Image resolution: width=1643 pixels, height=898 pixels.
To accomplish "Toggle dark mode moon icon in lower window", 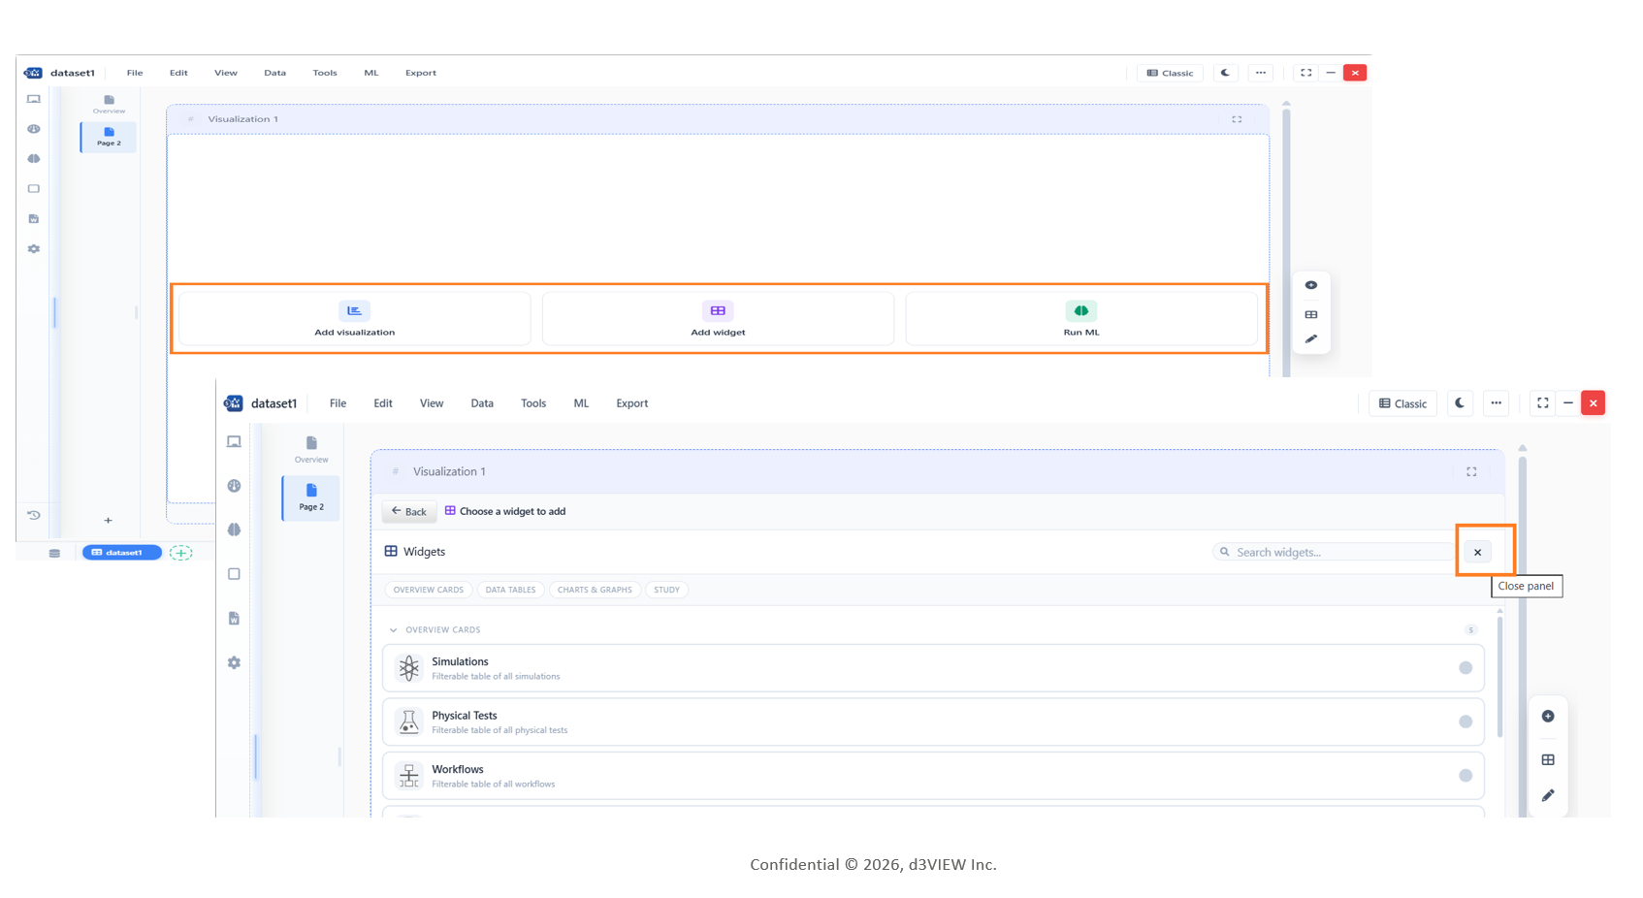I will point(1460,403).
